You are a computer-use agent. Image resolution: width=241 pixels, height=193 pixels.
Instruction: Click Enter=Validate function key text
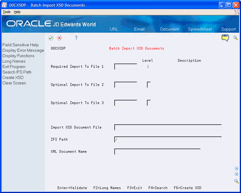[72, 188]
